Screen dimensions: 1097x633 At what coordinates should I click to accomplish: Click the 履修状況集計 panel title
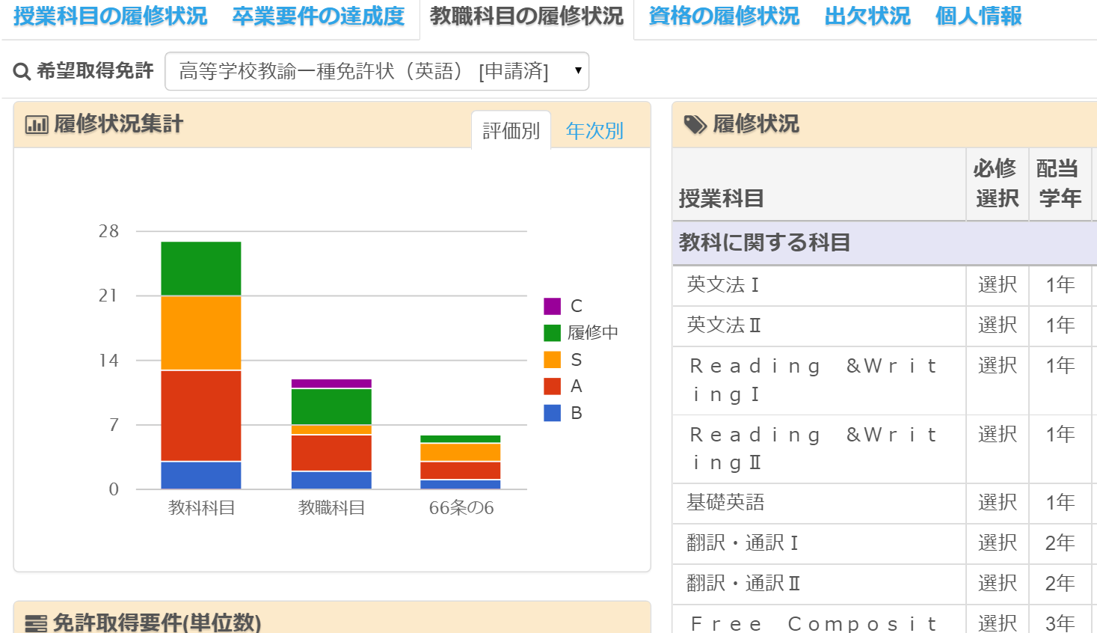click(119, 124)
